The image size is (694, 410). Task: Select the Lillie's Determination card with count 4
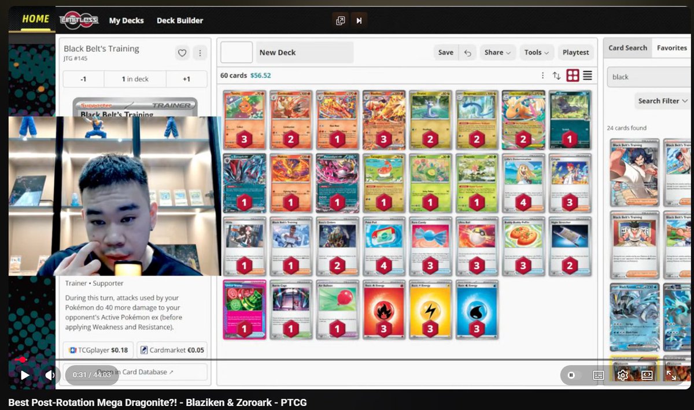(x=523, y=182)
